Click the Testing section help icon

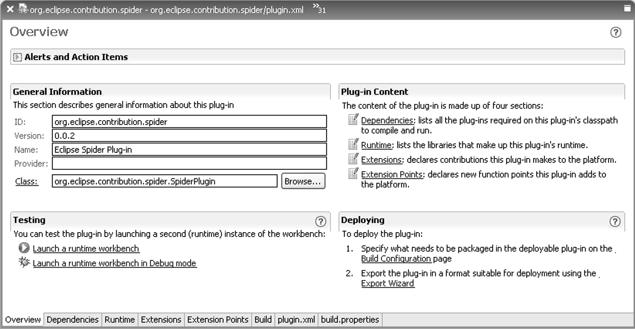(x=320, y=221)
